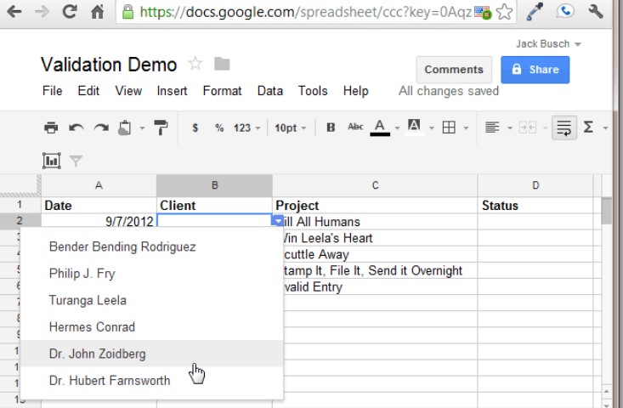Choose Dr. John Zoidberg from list
This screenshot has width=623, height=408.
point(152,354)
